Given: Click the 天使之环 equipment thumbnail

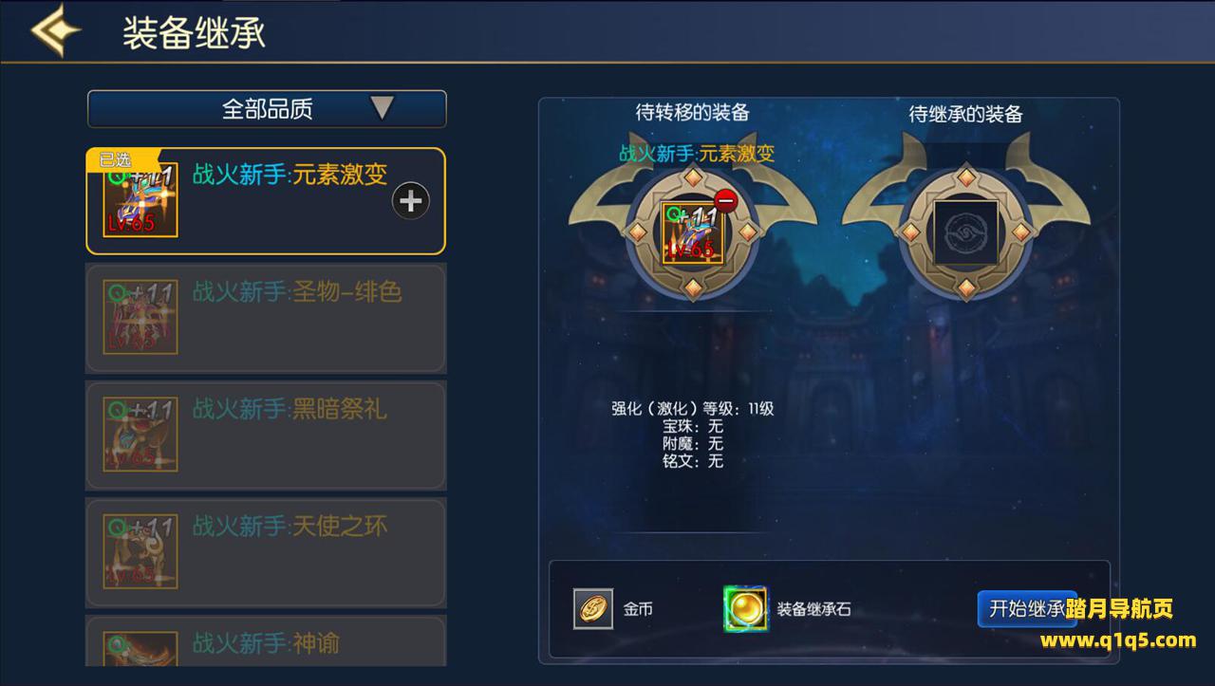Looking at the screenshot, I should point(140,553).
